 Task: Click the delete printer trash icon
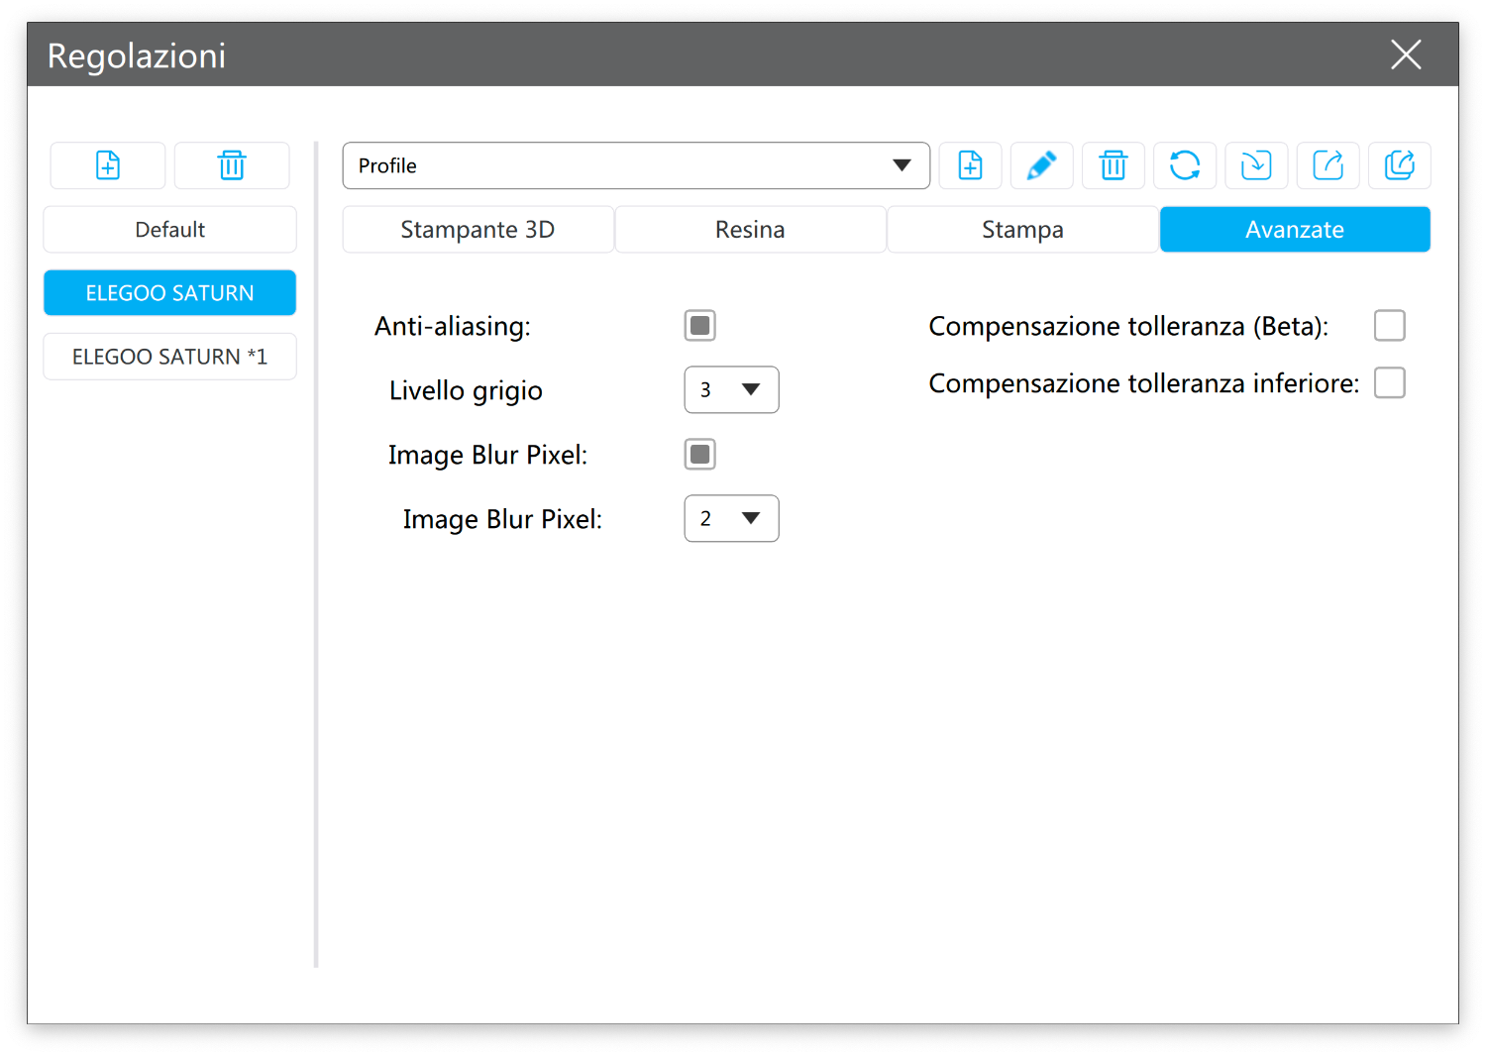pos(232,165)
